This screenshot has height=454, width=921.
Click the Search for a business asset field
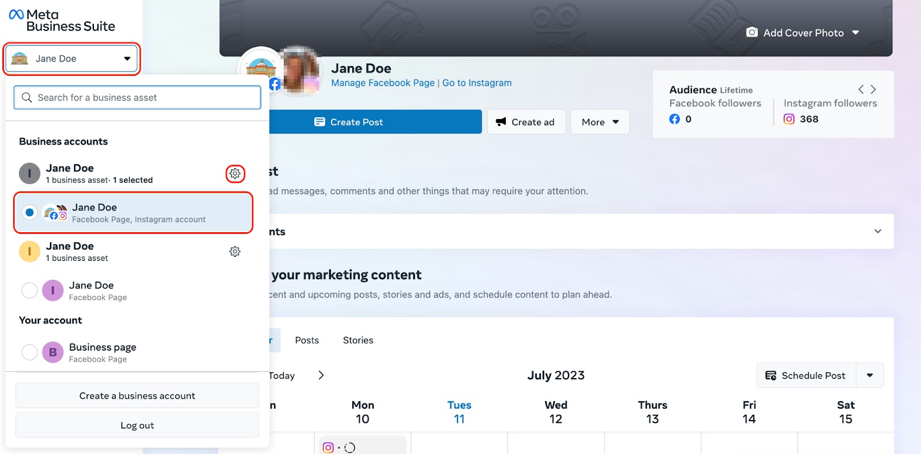[x=138, y=98]
